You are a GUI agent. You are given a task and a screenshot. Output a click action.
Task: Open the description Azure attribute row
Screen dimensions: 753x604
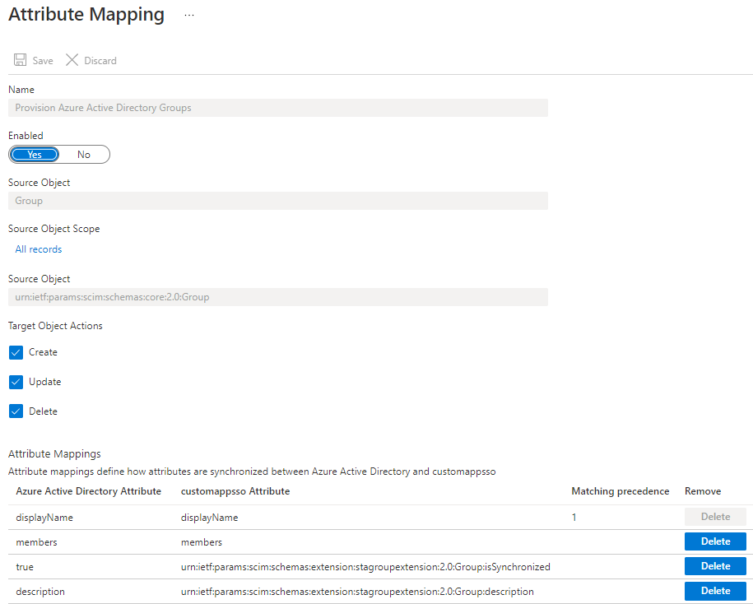click(40, 592)
